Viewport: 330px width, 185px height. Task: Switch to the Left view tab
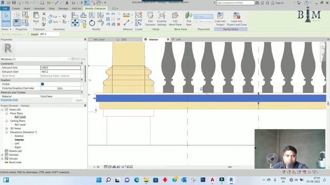pyautogui.click(x=178, y=40)
